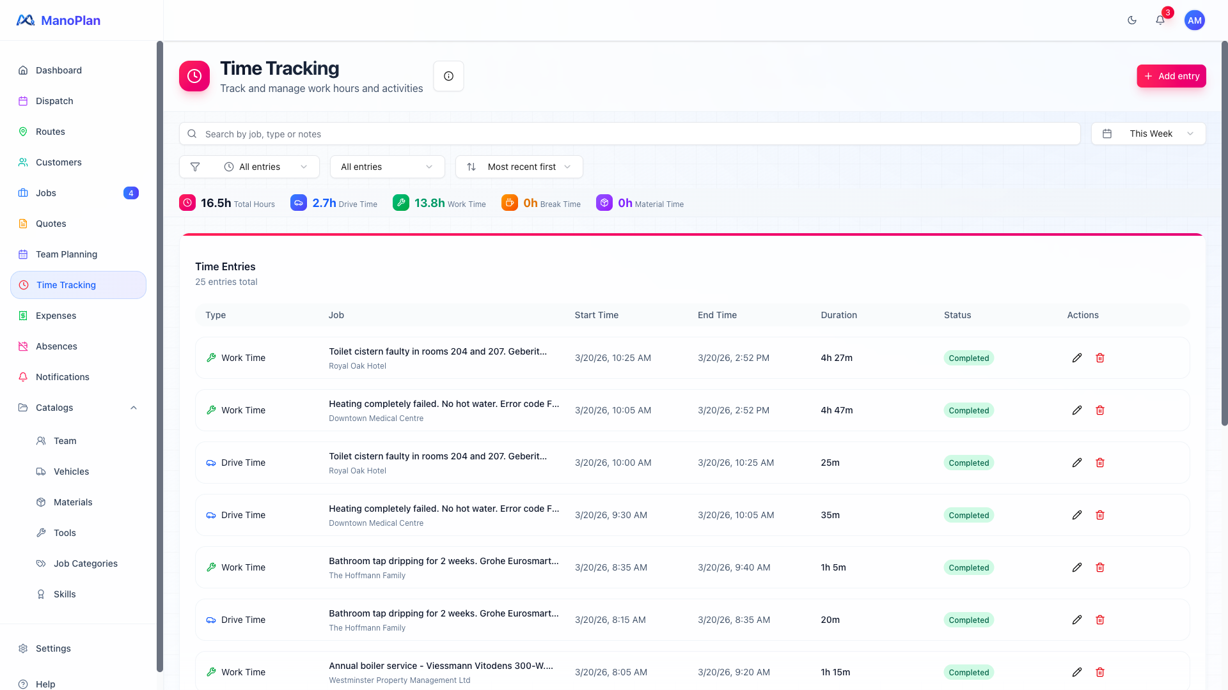The width and height of the screenshot is (1228, 690).
Task: Open the This Week date range dropdown
Action: (x=1148, y=134)
